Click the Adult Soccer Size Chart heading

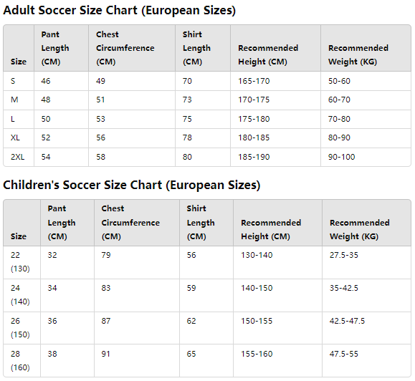[x=120, y=11]
